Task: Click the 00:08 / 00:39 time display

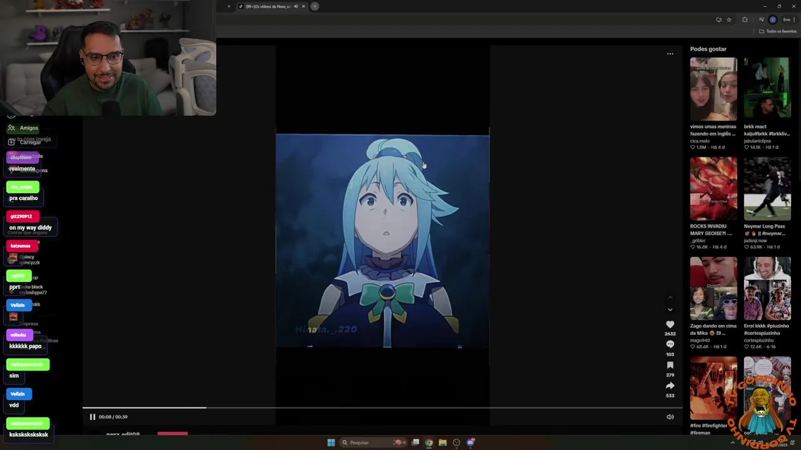Action: [113, 417]
